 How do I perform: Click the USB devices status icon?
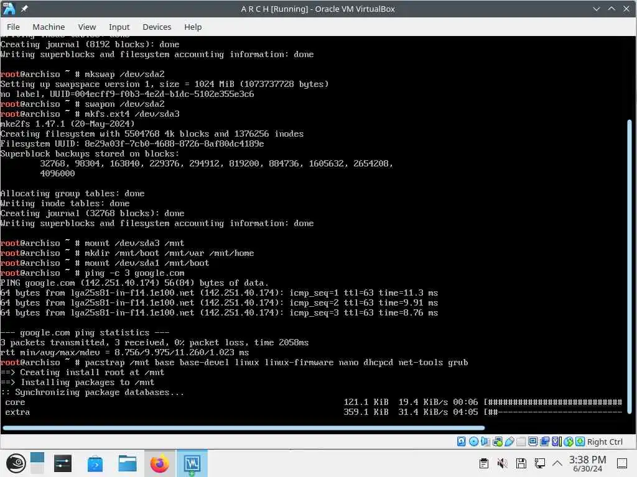tap(509, 442)
